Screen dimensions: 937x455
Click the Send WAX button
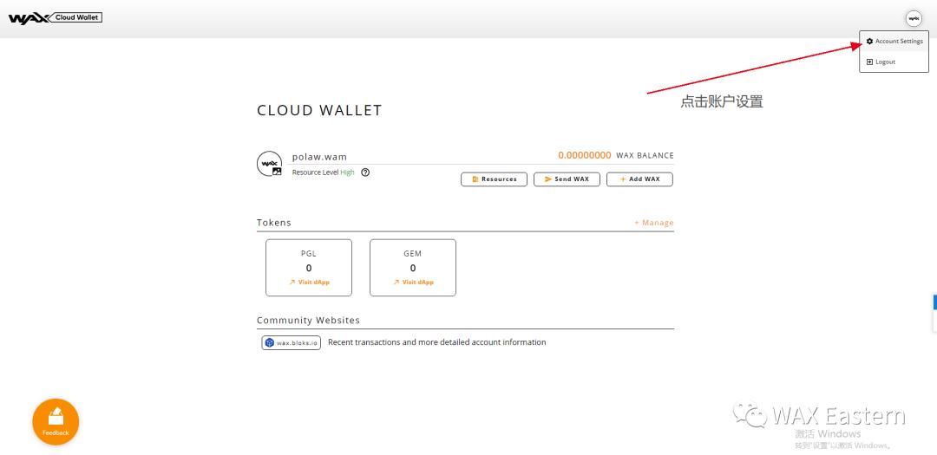coord(567,179)
